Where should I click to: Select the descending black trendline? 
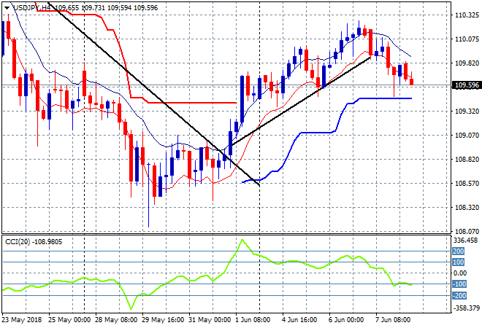click(x=153, y=94)
